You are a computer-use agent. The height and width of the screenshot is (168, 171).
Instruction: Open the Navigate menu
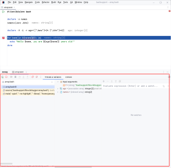click(x=29, y=2)
